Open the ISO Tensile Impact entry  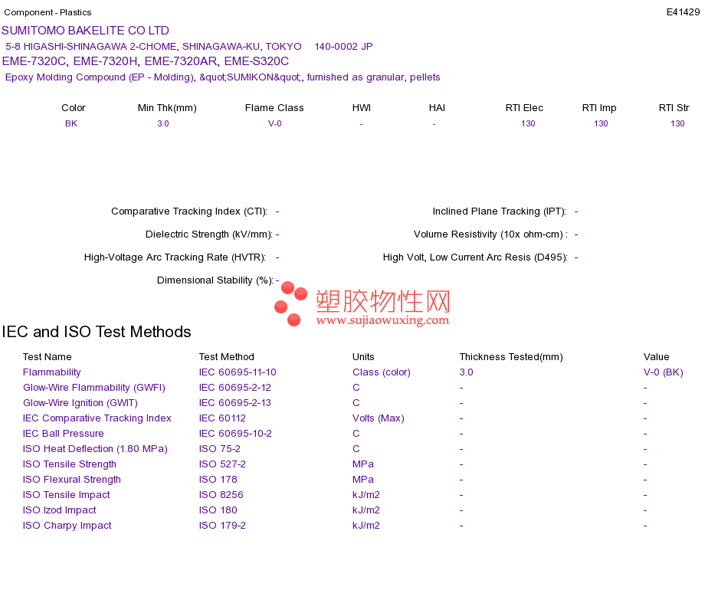[x=67, y=495]
